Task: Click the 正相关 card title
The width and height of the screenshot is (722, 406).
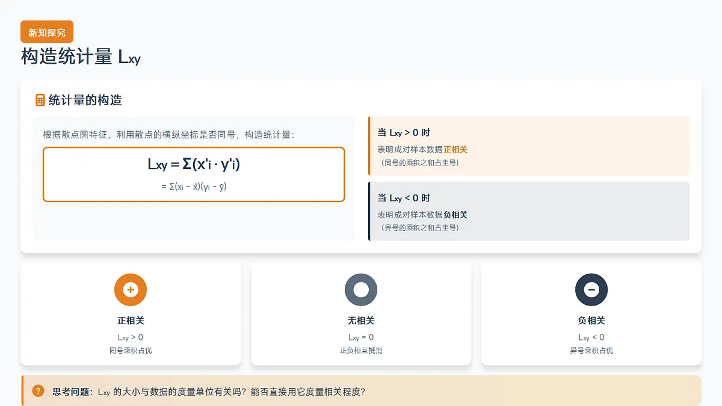Action: point(131,321)
